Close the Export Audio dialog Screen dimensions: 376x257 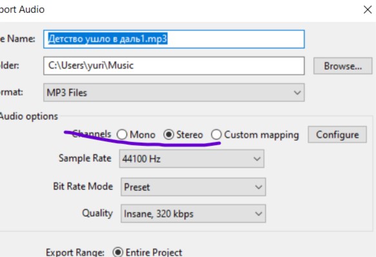coord(368,10)
